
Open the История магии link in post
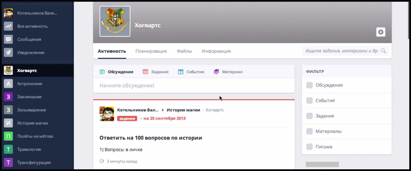coord(183,110)
